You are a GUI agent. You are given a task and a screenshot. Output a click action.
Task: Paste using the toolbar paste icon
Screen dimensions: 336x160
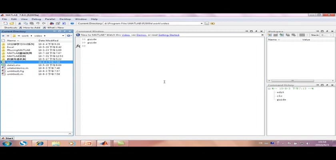pos(32,23)
